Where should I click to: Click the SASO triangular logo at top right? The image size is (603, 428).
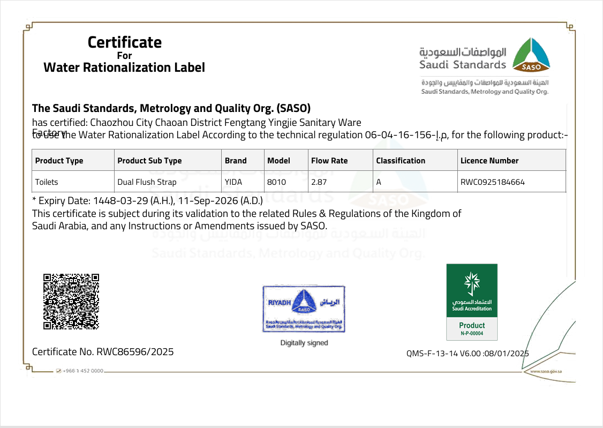[531, 55]
